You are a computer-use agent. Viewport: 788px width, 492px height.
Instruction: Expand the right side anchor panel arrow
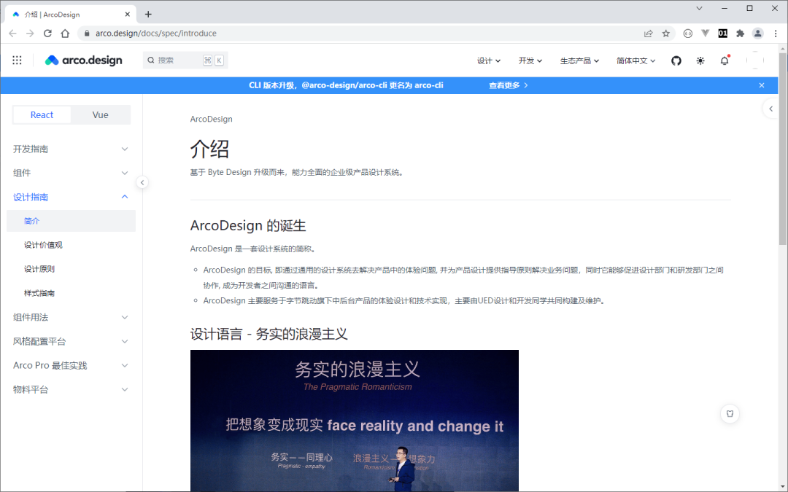pos(771,109)
